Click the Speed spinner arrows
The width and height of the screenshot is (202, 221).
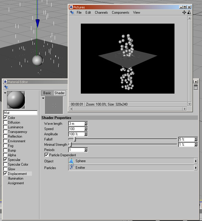(86, 129)
